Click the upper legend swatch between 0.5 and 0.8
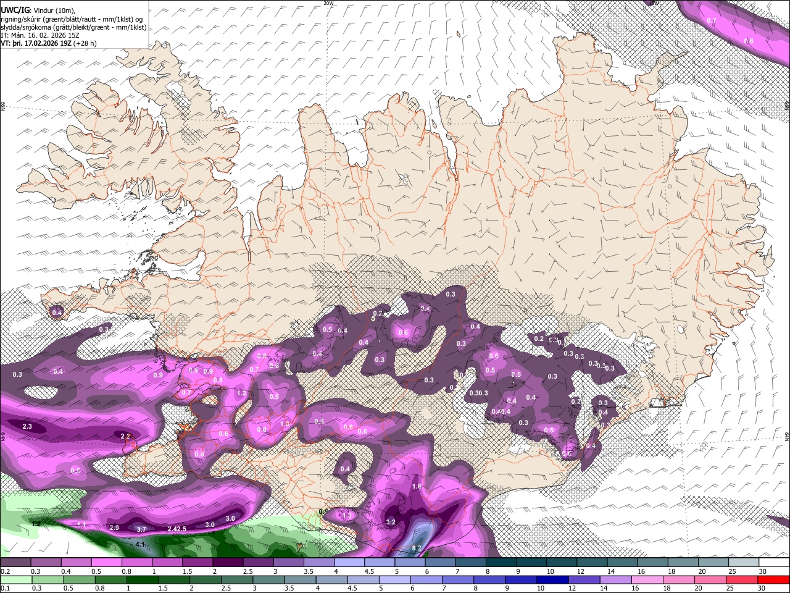The width and height of the screenshot is (790, 593). click(106, 563)
